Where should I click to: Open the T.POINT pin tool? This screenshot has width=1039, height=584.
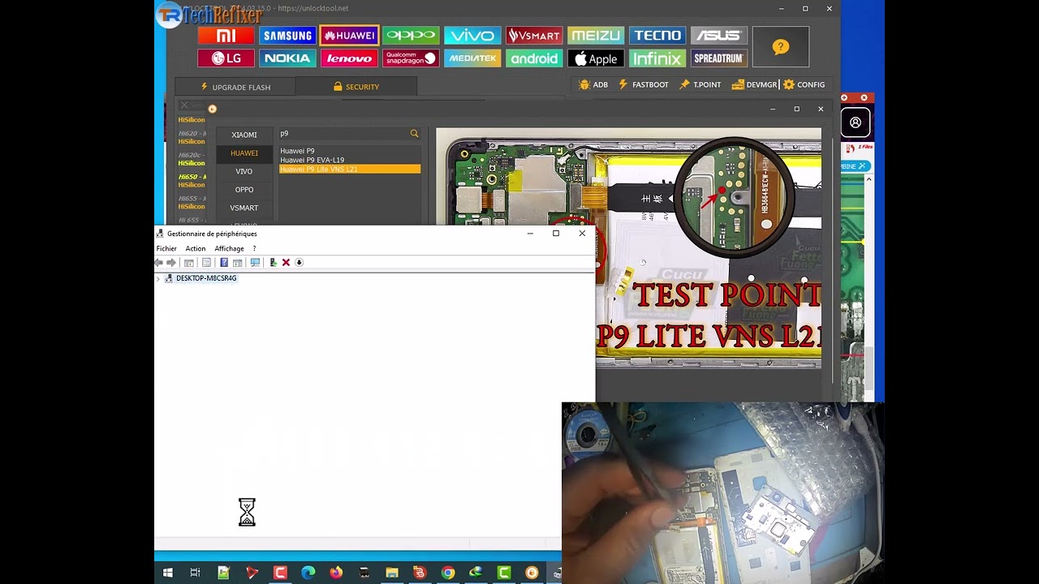pyautogui.click(x=700, y=84)
